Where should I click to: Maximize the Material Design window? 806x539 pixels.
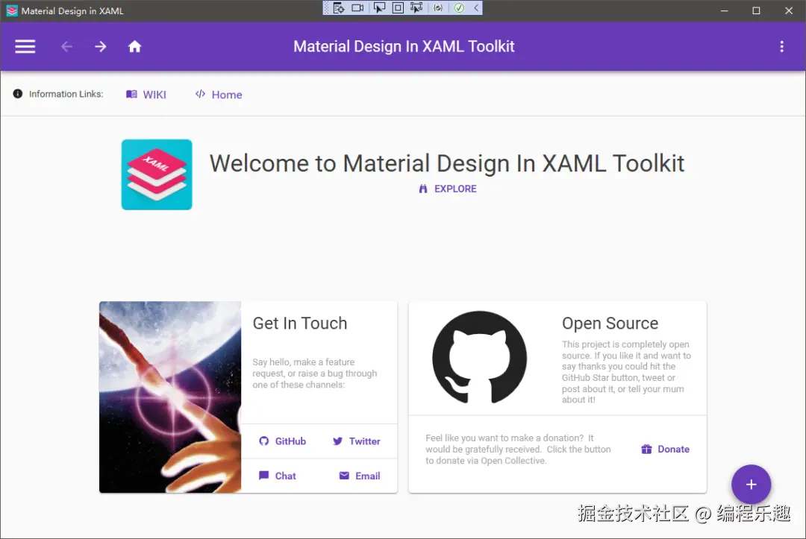pos(756,10)
